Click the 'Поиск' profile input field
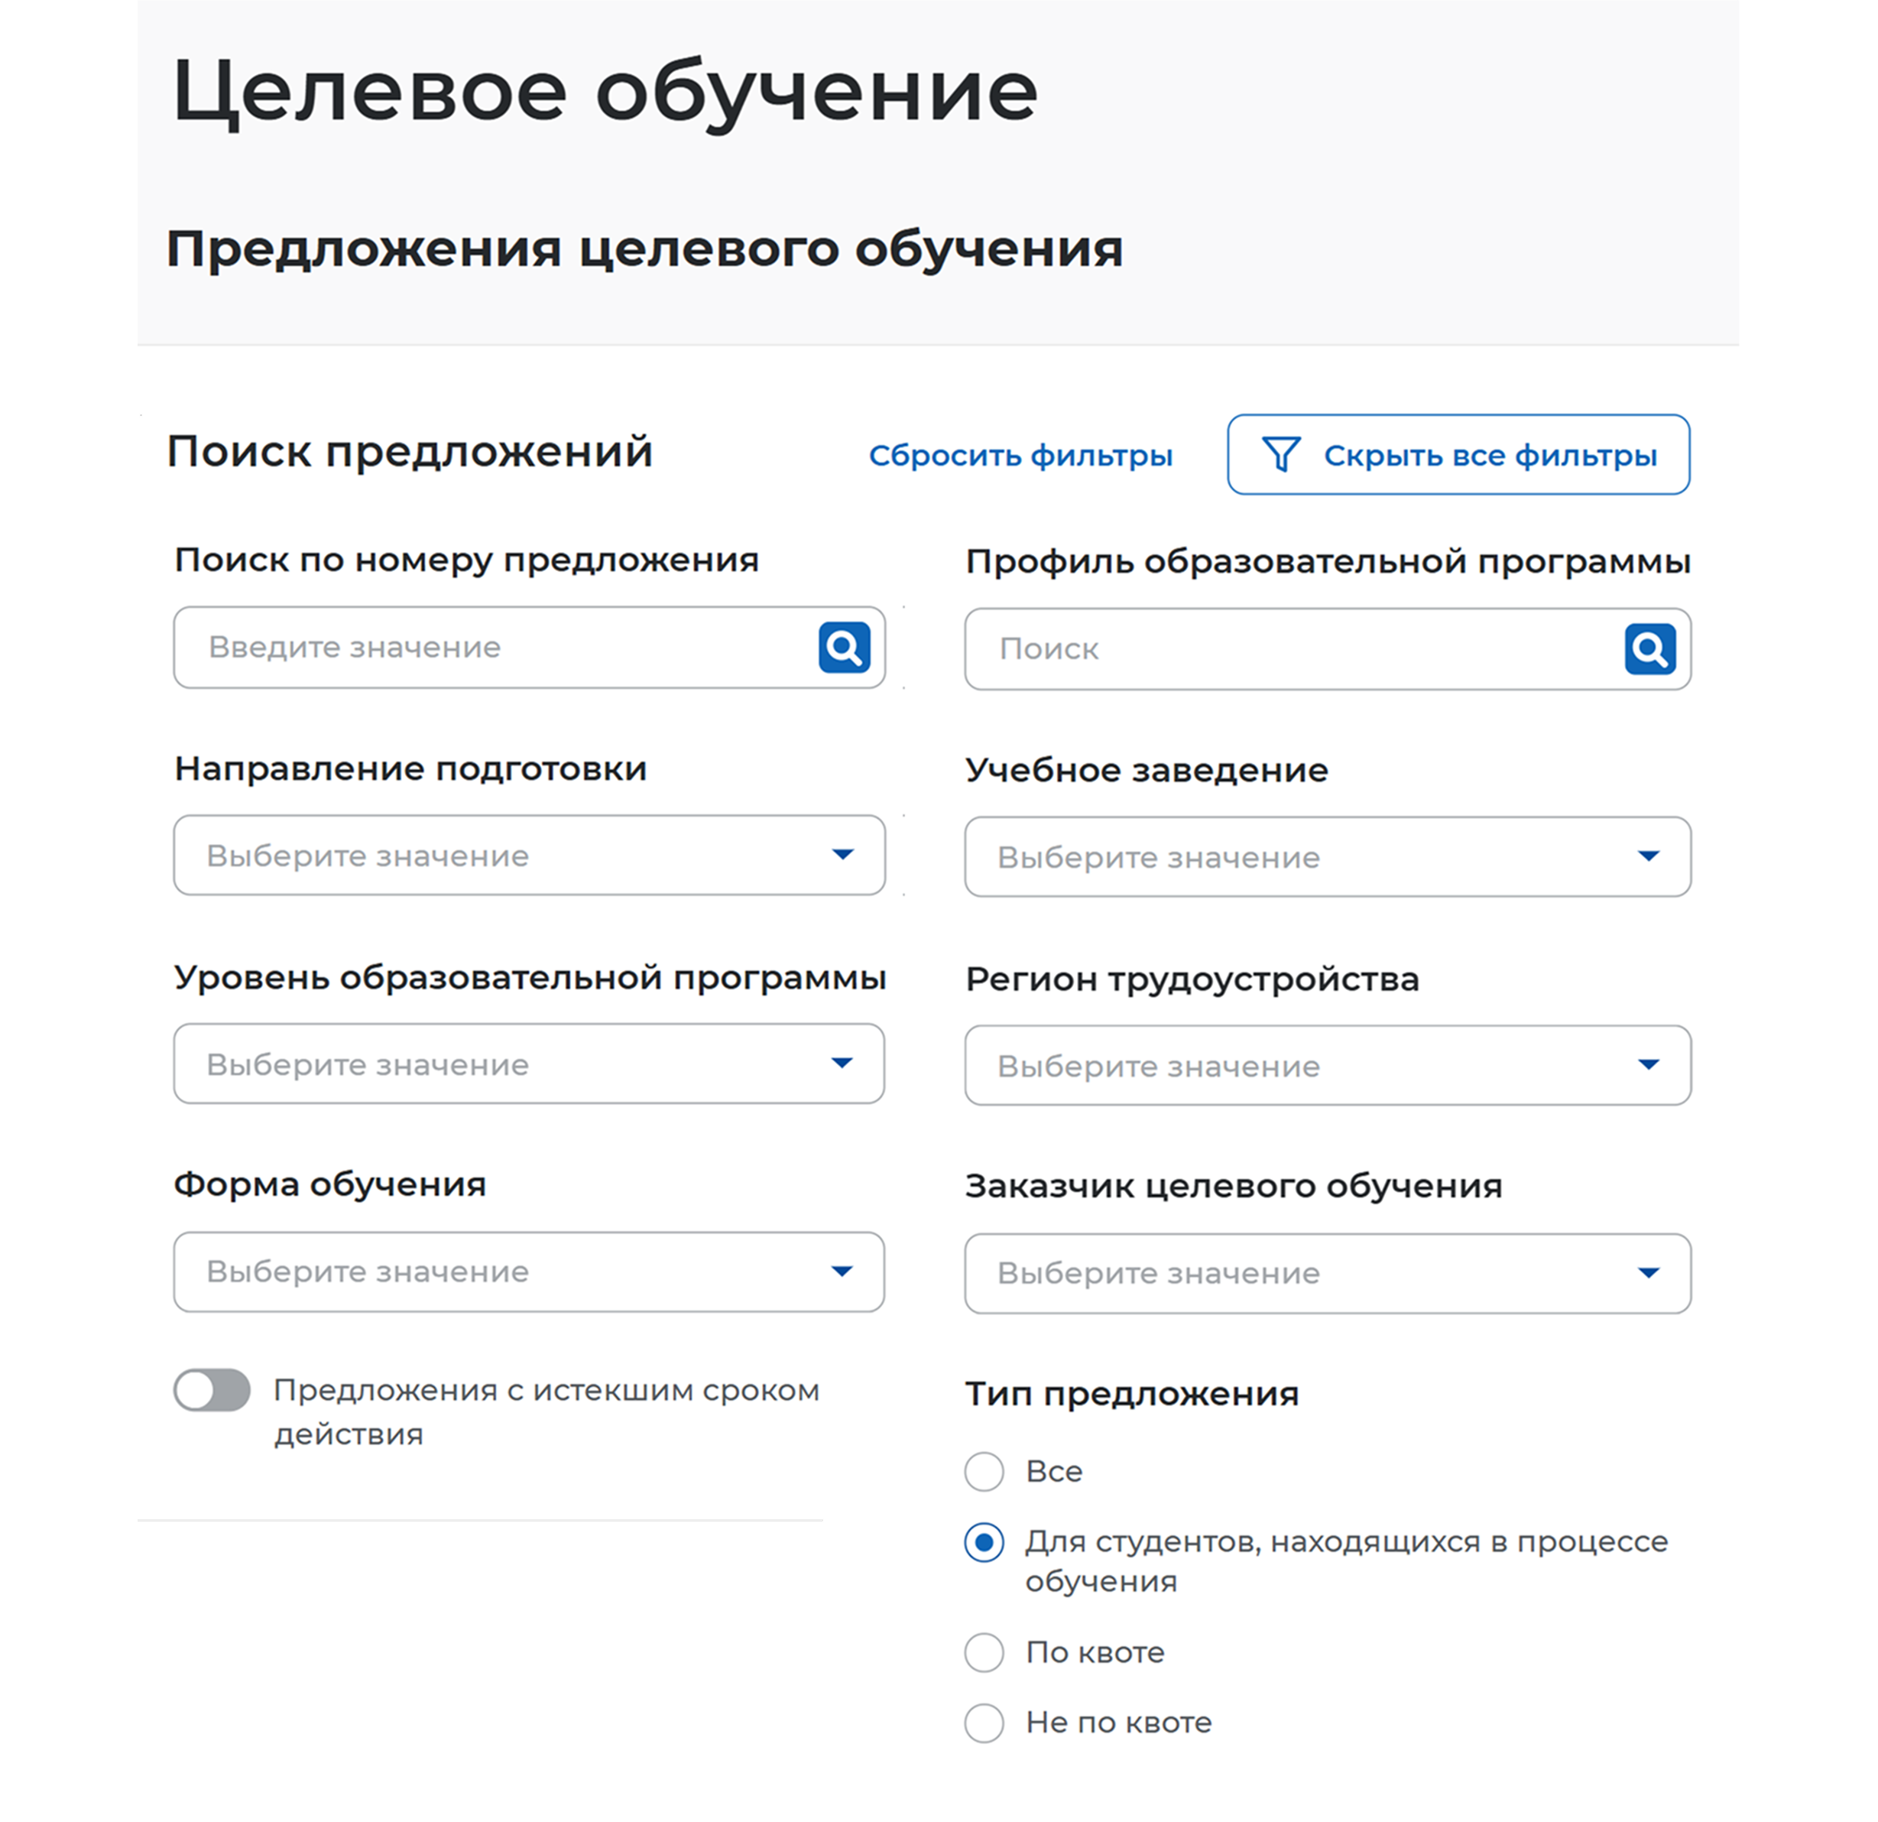Viewport: 1878px width, 1822px height. [x=1327, y=649]
